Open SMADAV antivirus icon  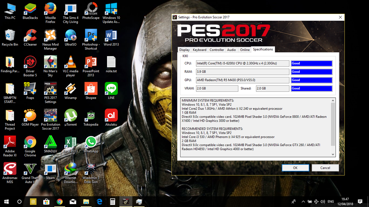click(50, 145)
